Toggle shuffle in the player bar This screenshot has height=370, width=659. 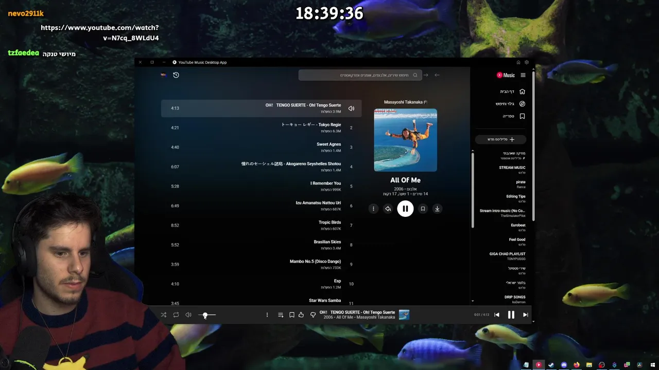tap(164, 314)
